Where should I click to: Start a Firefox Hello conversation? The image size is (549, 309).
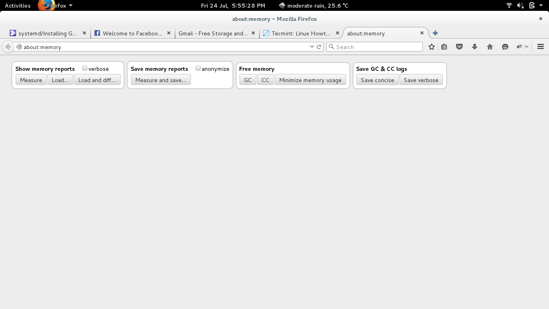click(x=505, y=47)
